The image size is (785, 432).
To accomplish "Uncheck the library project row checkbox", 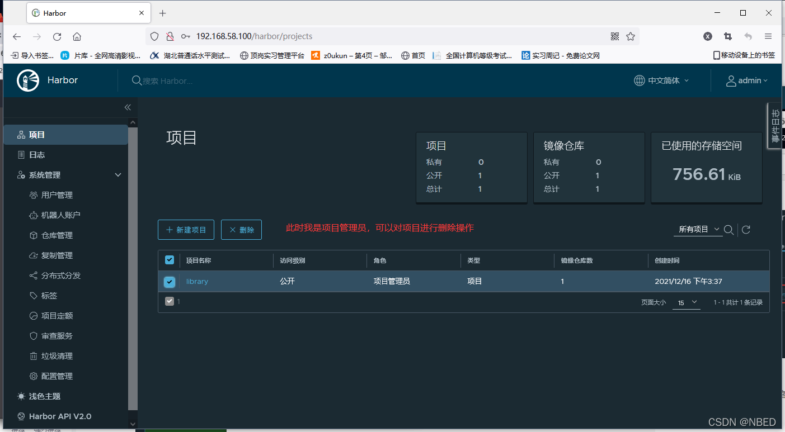I will [170, 282].
